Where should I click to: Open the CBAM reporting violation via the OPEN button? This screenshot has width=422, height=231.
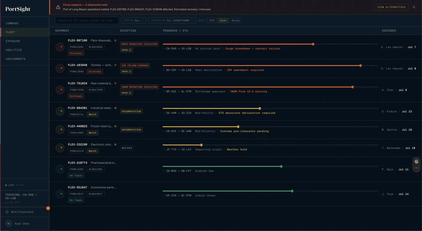(127, 93)
